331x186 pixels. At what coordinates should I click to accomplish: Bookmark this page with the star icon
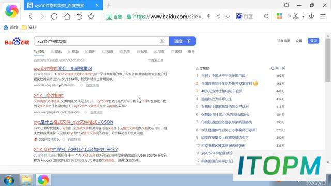click(91, 16)
